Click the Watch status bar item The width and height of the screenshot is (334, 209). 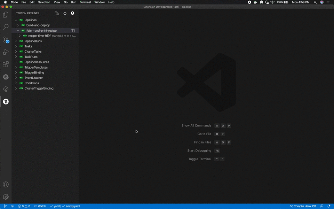(40, 206)
